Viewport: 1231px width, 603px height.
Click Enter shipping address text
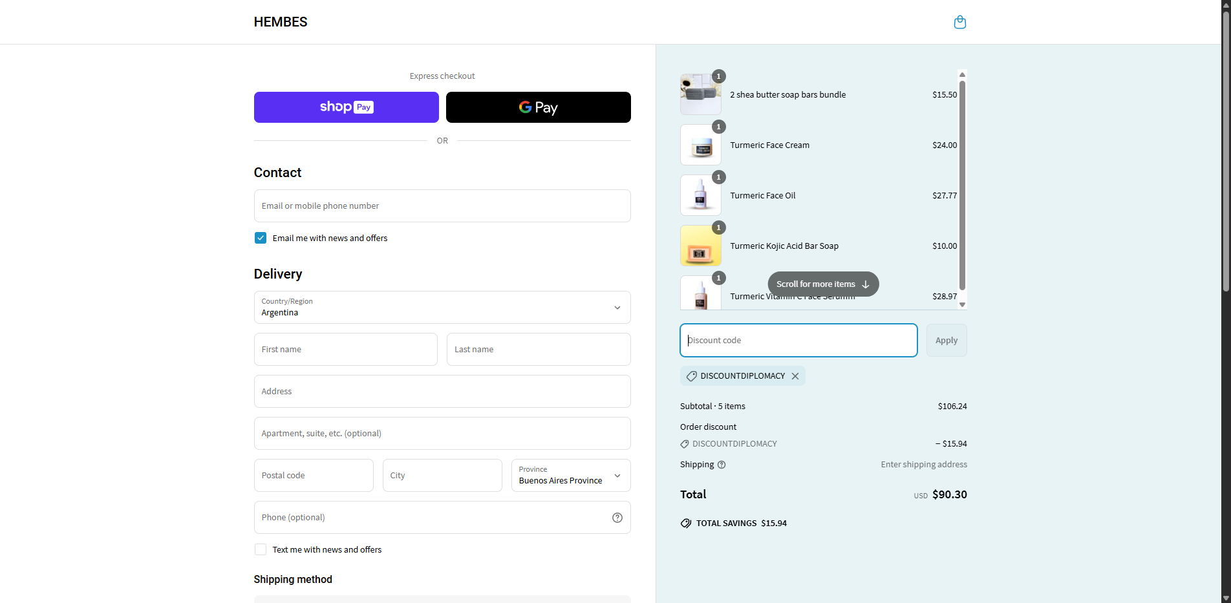[924, 465]
